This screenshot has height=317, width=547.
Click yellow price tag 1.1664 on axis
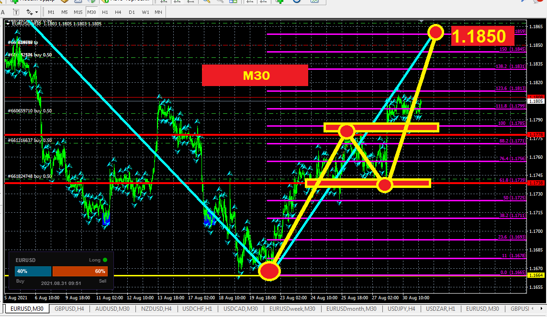point(536,275)
